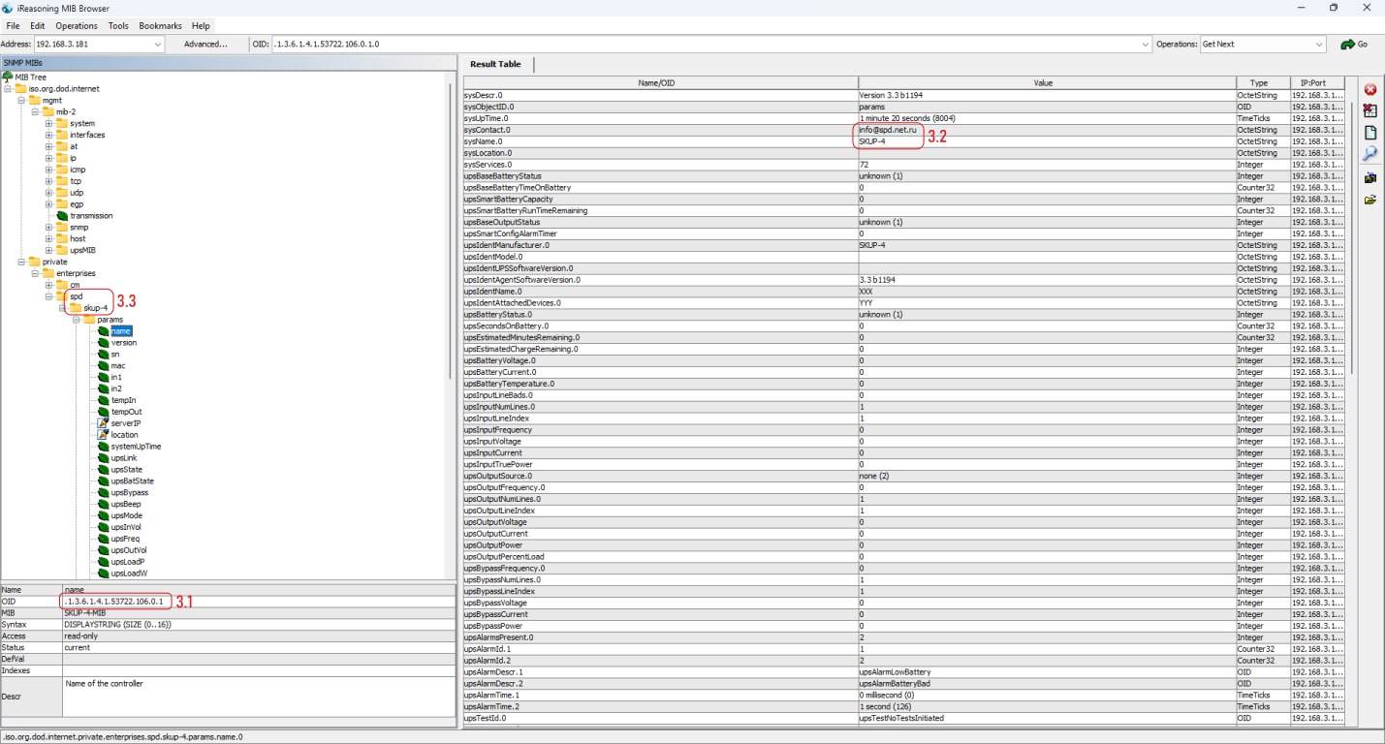Expand the upsMIB tree node
This screenshot has height=744, width=1385.
coord(48,251)
